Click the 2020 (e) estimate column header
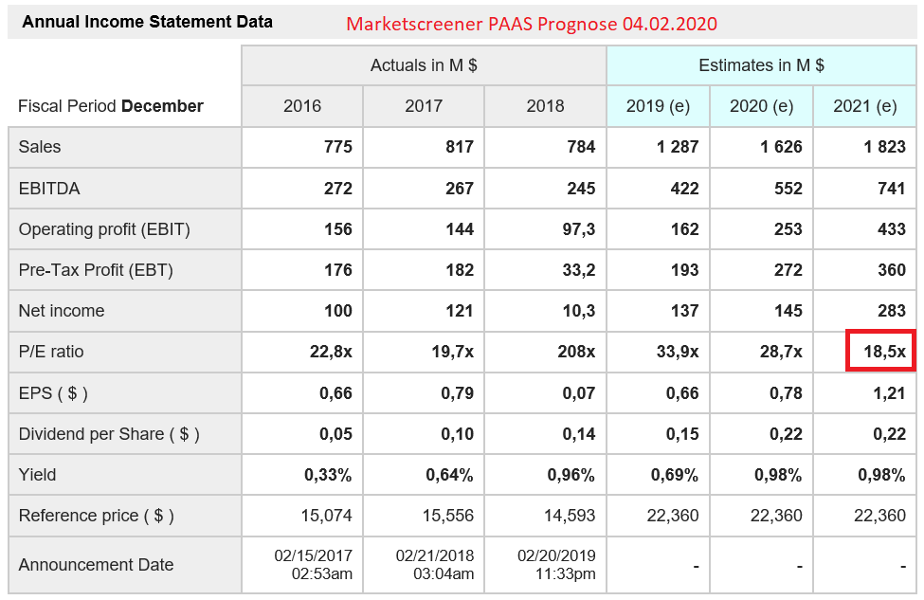The width and height of the screenshot is (924, 600). (761, 106)
